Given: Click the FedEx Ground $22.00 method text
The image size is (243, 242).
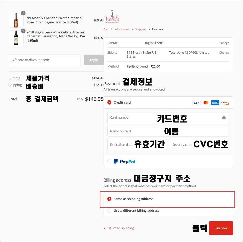Looking at the screenshot, I should [143, 66].
